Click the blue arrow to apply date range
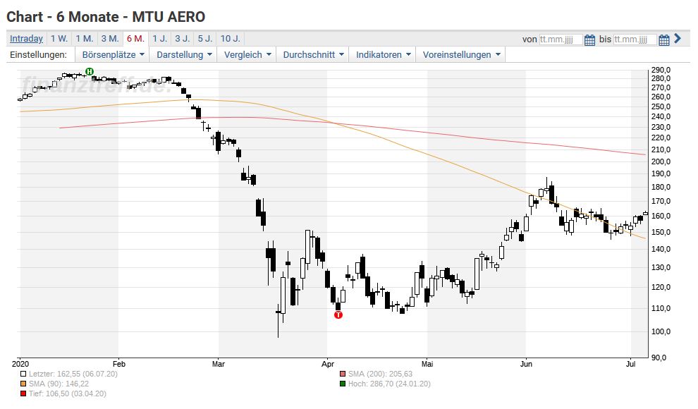698x409 pixels. click(678, 39)
